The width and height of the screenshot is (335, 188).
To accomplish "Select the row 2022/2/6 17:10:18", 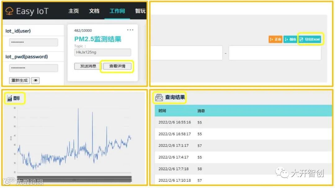I will tap(243, 180).
